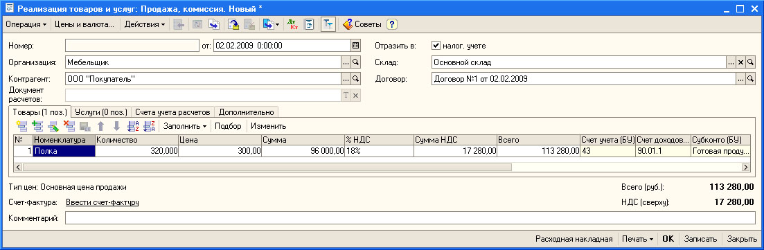Toggle the налог. учете checkbox
The width and height of the screenshot is (764, 250).
coord(436,46)
